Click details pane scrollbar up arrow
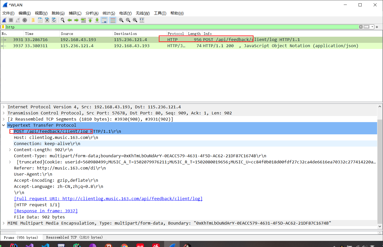The height and width of the screenshot is (247, 383). pos(380,107)
